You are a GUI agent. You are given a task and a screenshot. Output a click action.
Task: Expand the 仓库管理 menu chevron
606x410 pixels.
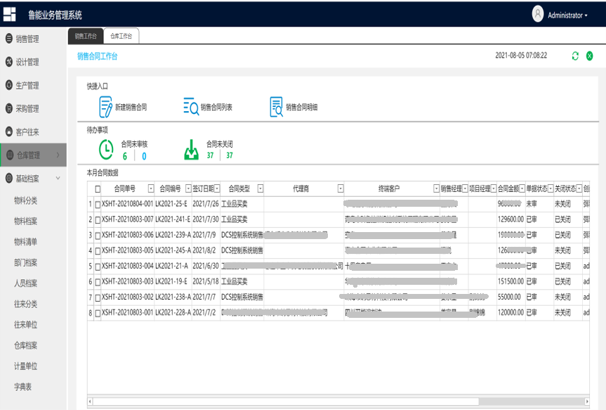click(58, 155)
